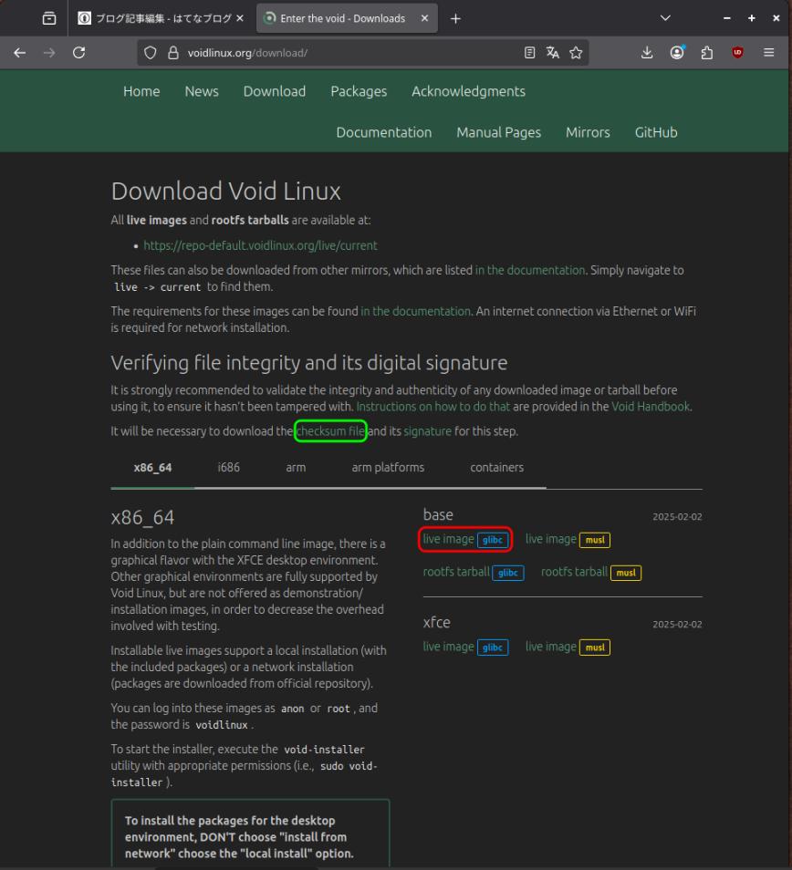Click the xfce section date 2025-02-02
Image resolution: width=792 pixels, height=870 pixels.
[x=677, y=624]
